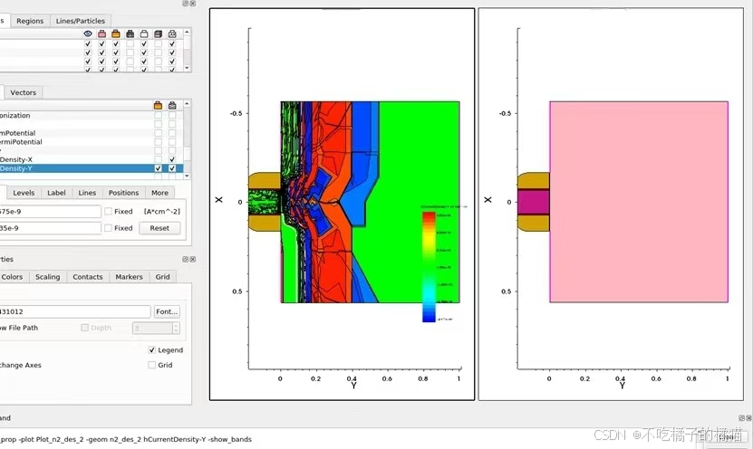
Task: Open the Label tab
Action: point(56,193)
